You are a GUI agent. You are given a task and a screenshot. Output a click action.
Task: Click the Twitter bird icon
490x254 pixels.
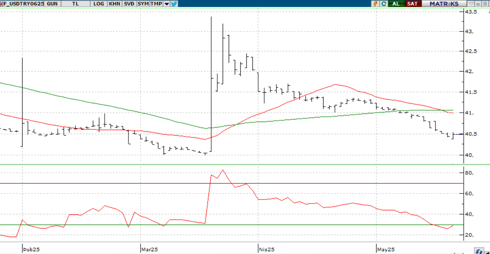pyautogui.click(x=174, y=4)
